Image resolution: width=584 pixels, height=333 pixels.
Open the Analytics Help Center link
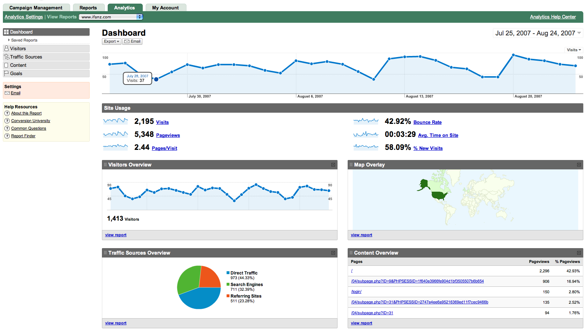click(x=553, y=17)
